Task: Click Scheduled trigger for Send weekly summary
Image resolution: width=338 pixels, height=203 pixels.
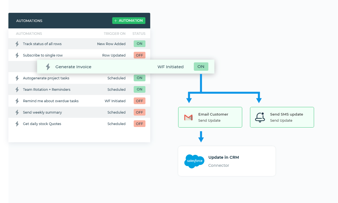Action: click(x=116, y=112)
